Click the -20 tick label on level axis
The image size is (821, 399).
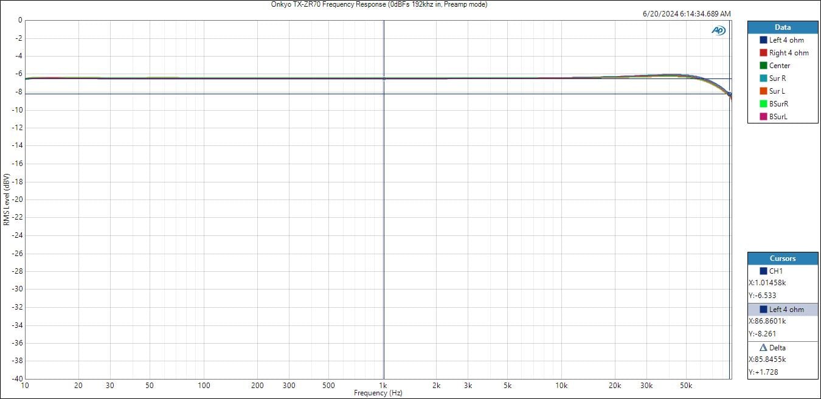[x=17, y=199]
